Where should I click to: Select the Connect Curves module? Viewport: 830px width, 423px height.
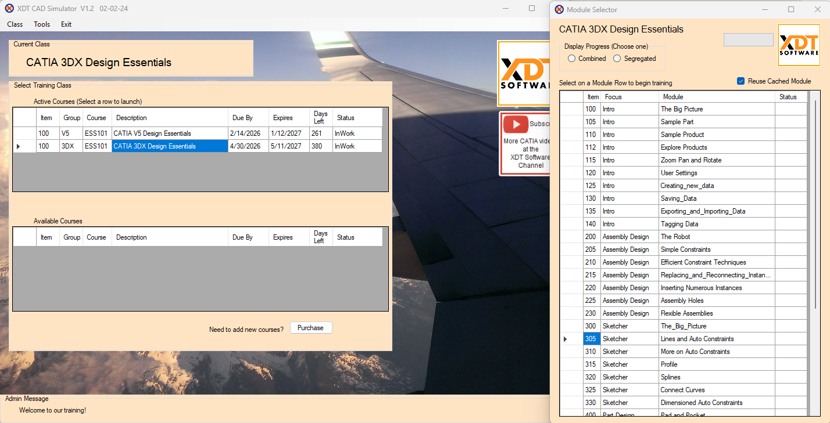pos(684,390)
